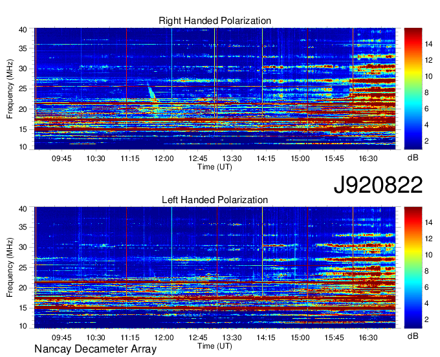
Task: Click the '15:45' time tick under Left Handed plot
Action: [x=334, y=338]
